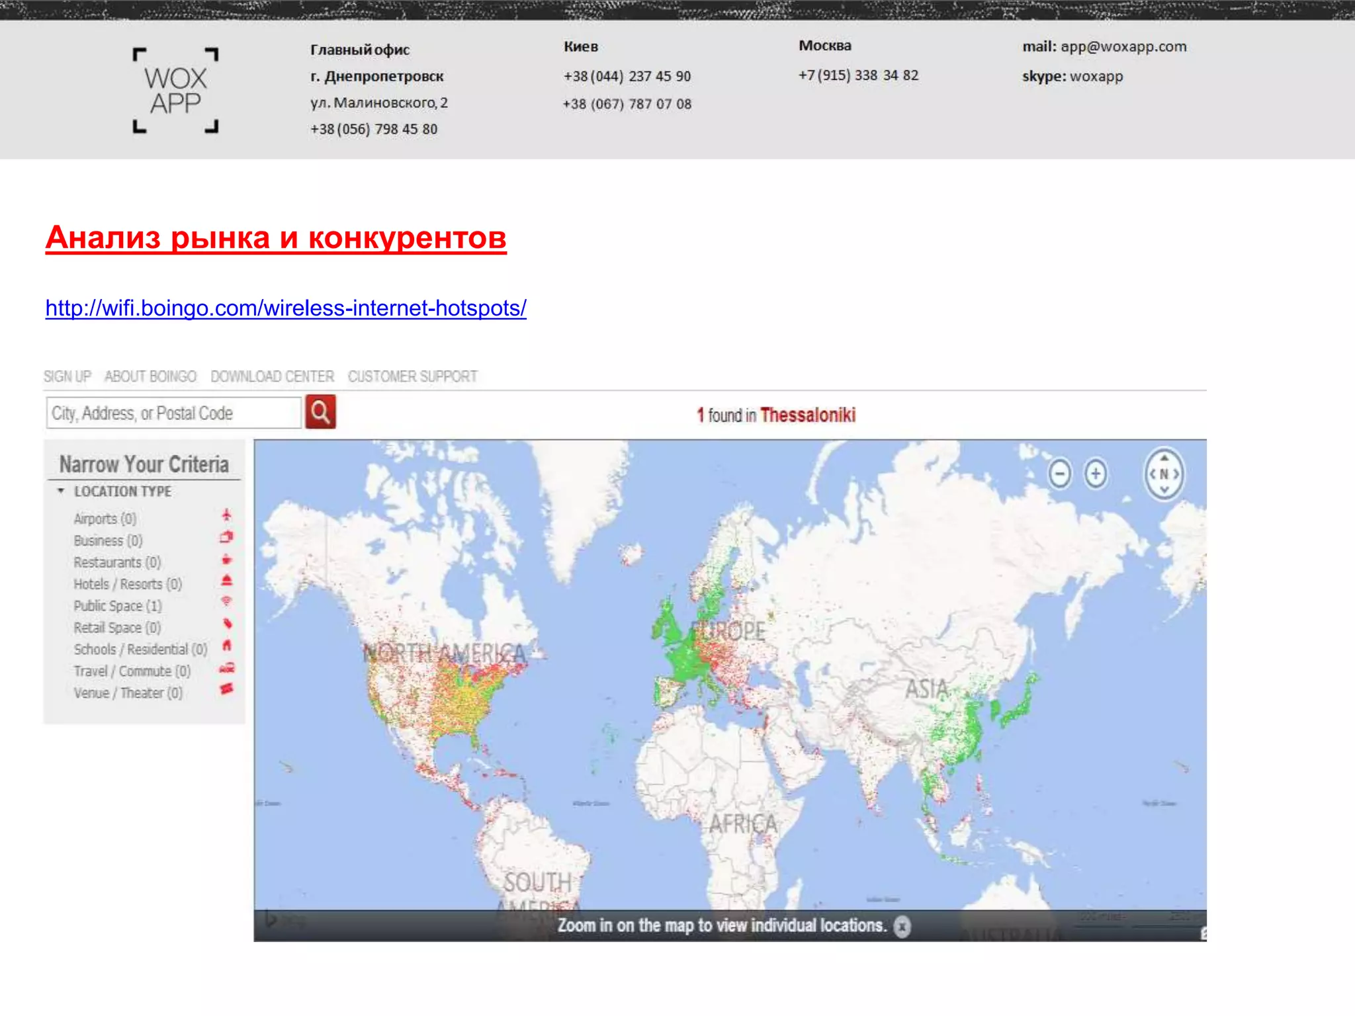Click the Thessaloniki result text
Screen dimensions: 1355x1016
coord(808,415)
